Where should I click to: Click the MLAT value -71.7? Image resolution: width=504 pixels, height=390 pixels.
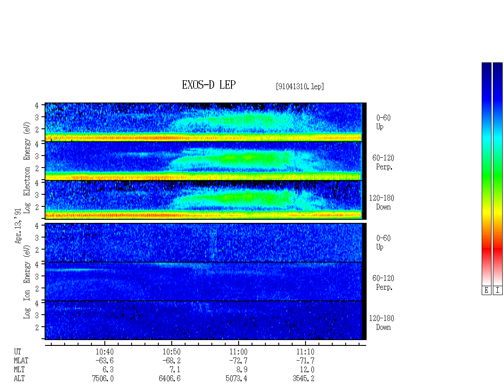tap(305, 361)
